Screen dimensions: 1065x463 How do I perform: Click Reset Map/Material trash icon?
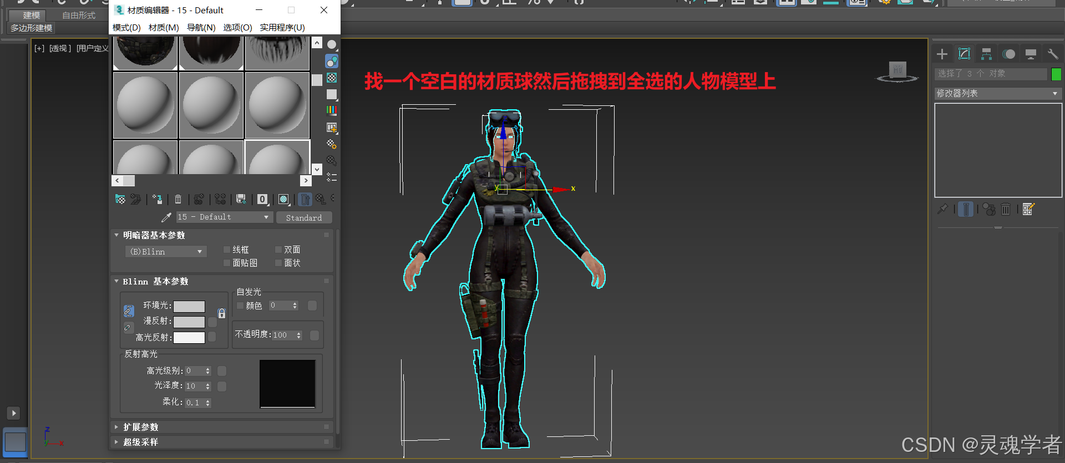click(x=178, y=199)
